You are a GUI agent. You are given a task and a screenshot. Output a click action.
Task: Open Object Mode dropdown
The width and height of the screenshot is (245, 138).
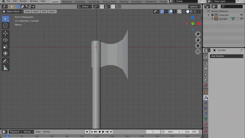[x=12, y=11]
